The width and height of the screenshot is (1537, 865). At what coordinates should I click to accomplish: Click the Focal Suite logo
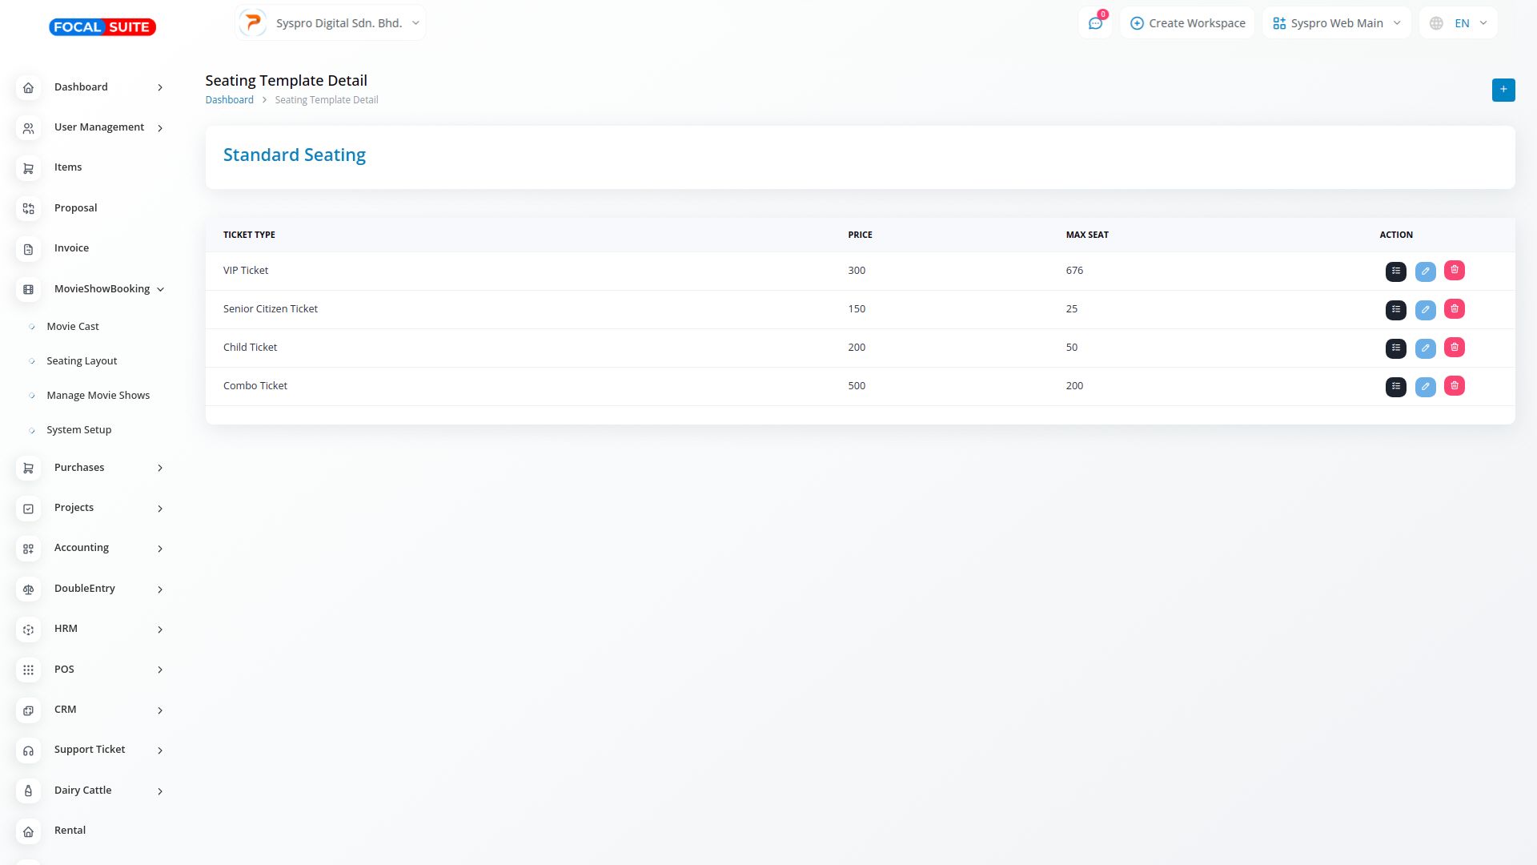[x=102, y=27]
